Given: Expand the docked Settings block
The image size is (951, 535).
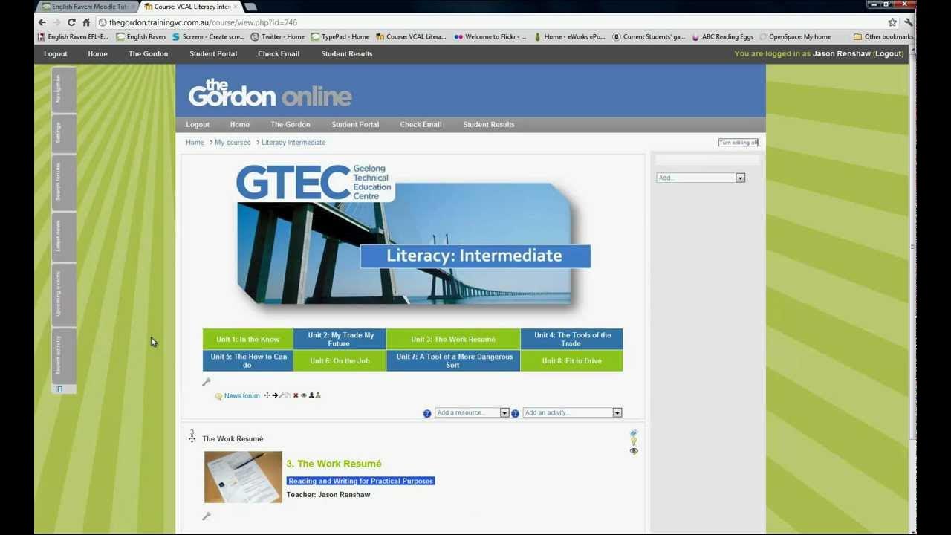Looking at the screenshot, I should click(x=63, y=134).
